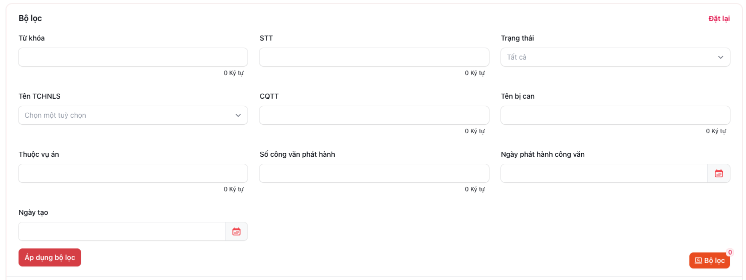Open the Chọn một tuỳ chọn combo box
Screen dimensions: 746x280
(x=125, y=115)
